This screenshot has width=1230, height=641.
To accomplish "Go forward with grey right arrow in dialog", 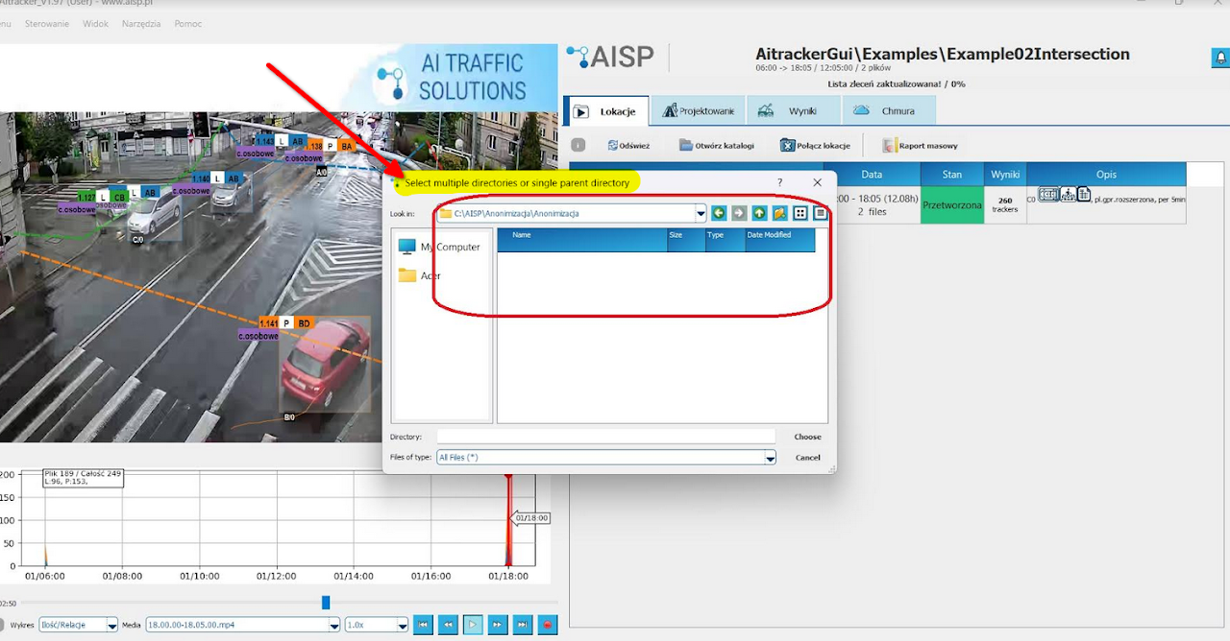I will [739, 213].
